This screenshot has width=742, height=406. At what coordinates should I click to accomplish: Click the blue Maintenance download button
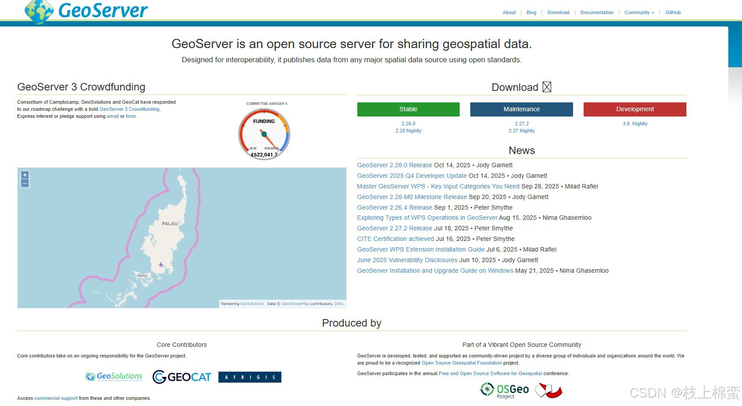tap(521, 109)
